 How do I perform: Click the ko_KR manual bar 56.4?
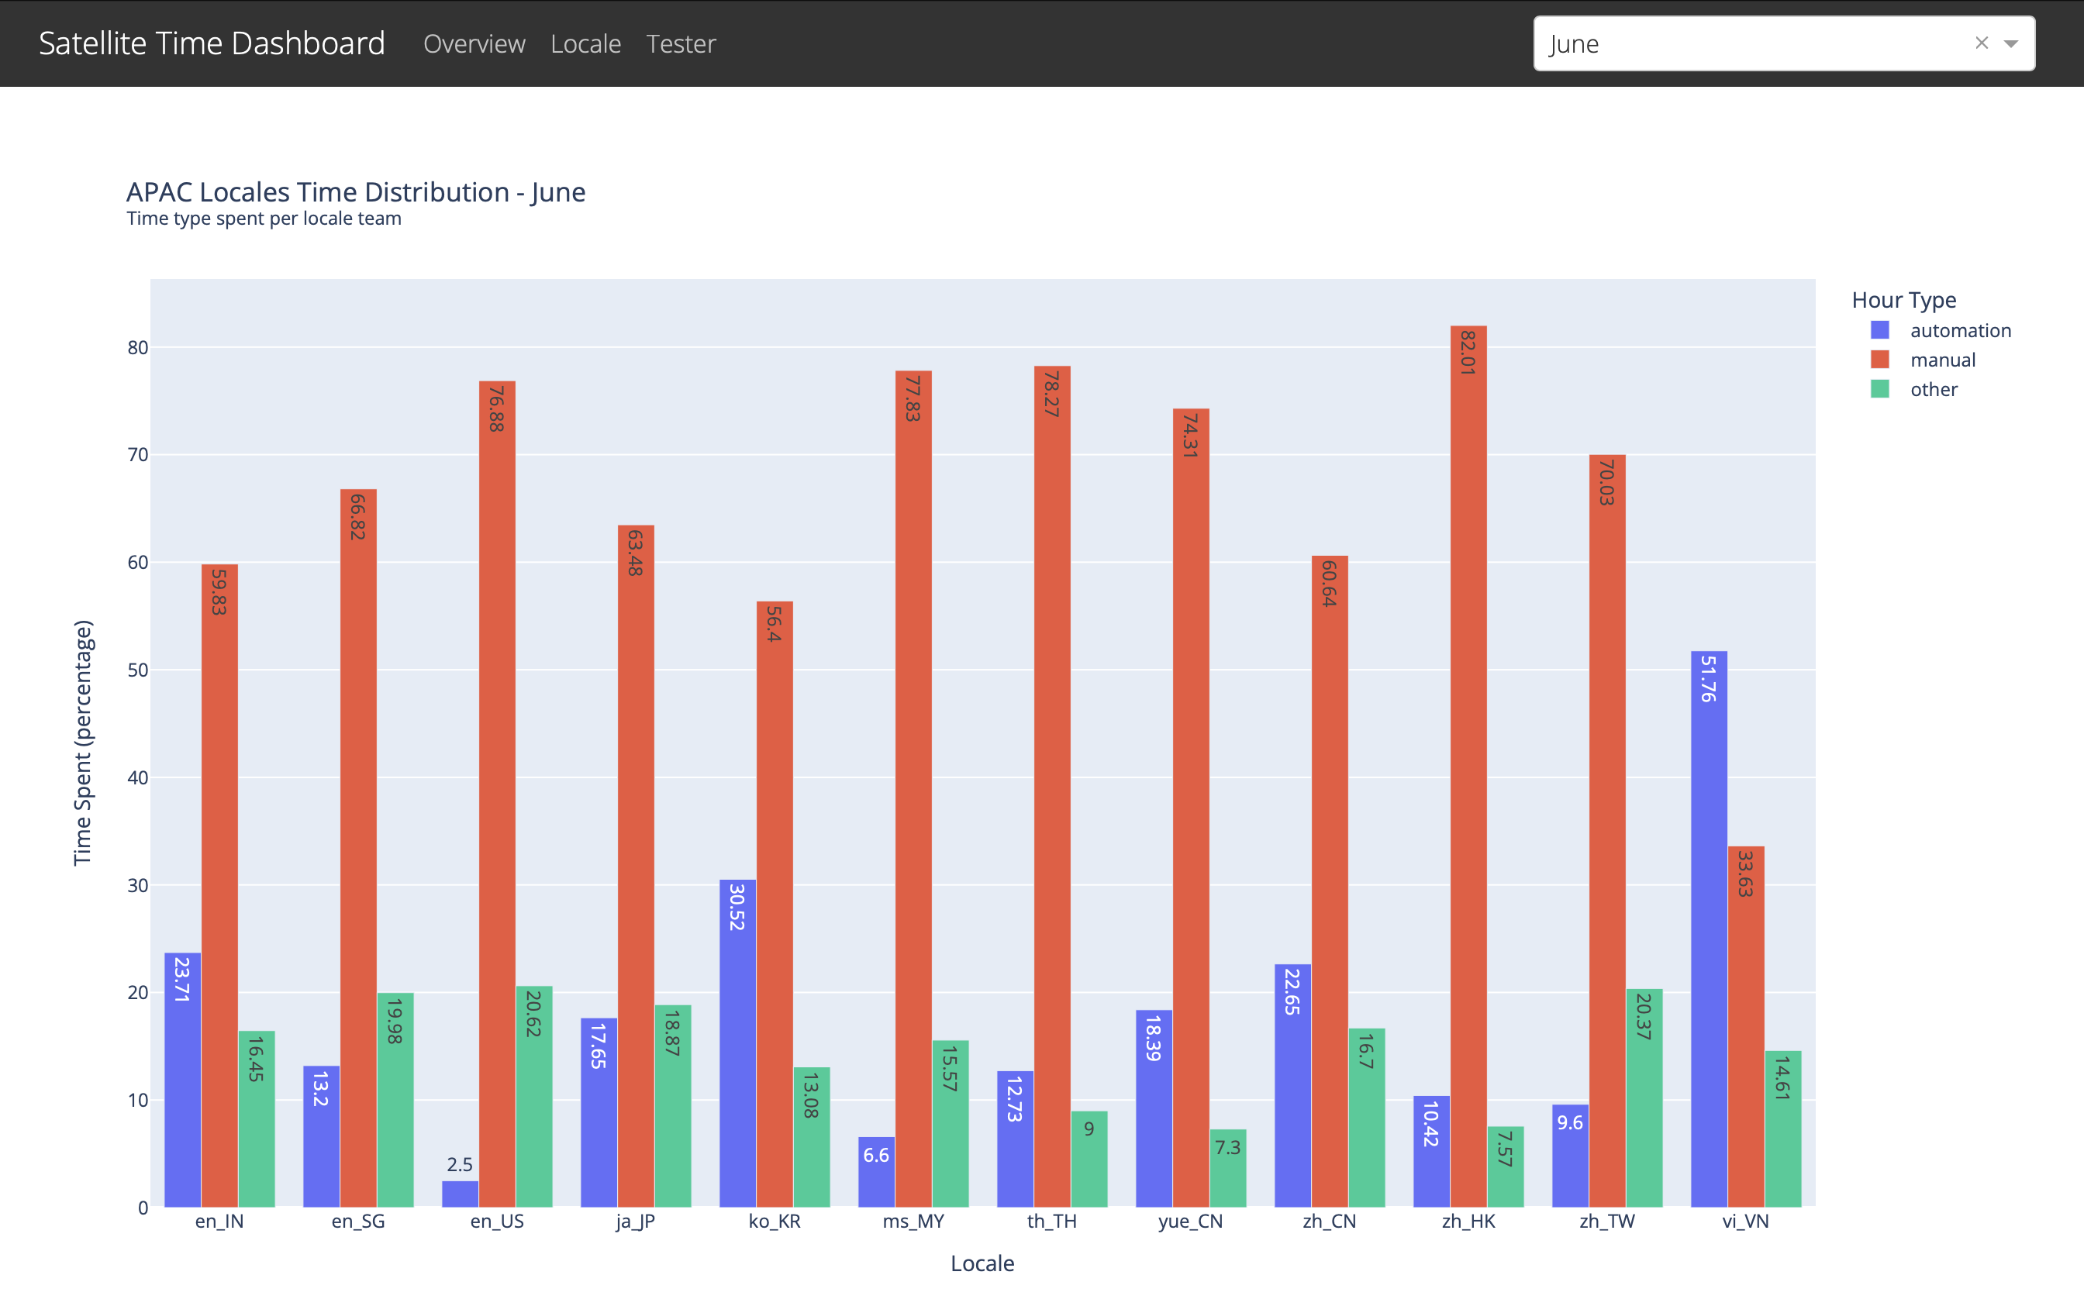(775, 904)
